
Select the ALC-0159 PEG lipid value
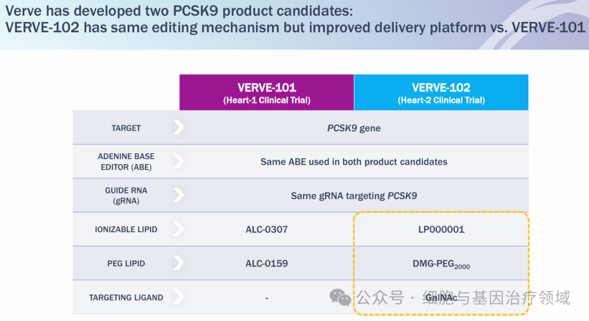267,264
